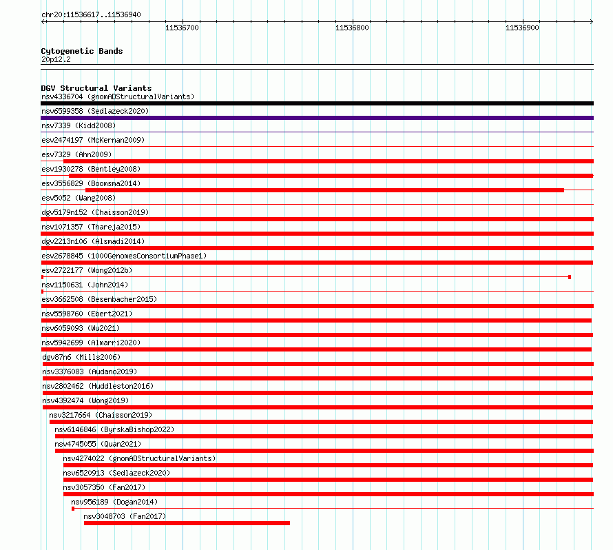Click the DGV Structural Variants title

coord(96,88)
